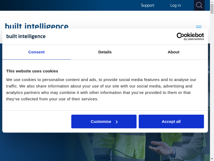This screenshot has height=161, width=214.
Task: Click the page scrollbar thumb
Action: [x=212, y=9]
